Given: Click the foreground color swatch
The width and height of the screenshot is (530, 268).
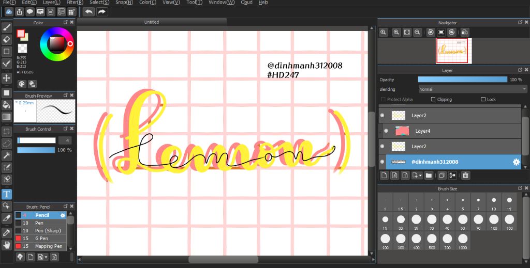Looking at the screenshot, I should [x=21, y=34].
